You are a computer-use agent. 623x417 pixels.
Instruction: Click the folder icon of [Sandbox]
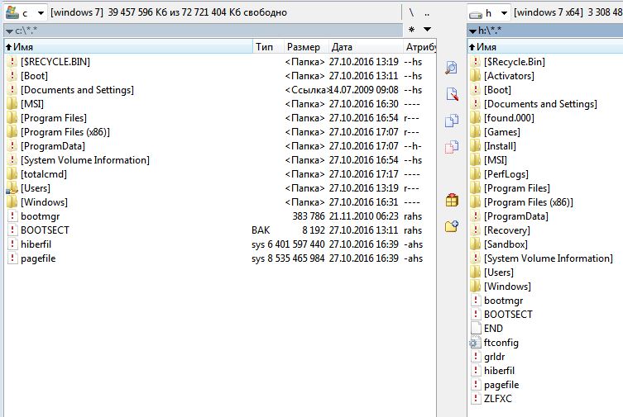click(x=476, y=244)
